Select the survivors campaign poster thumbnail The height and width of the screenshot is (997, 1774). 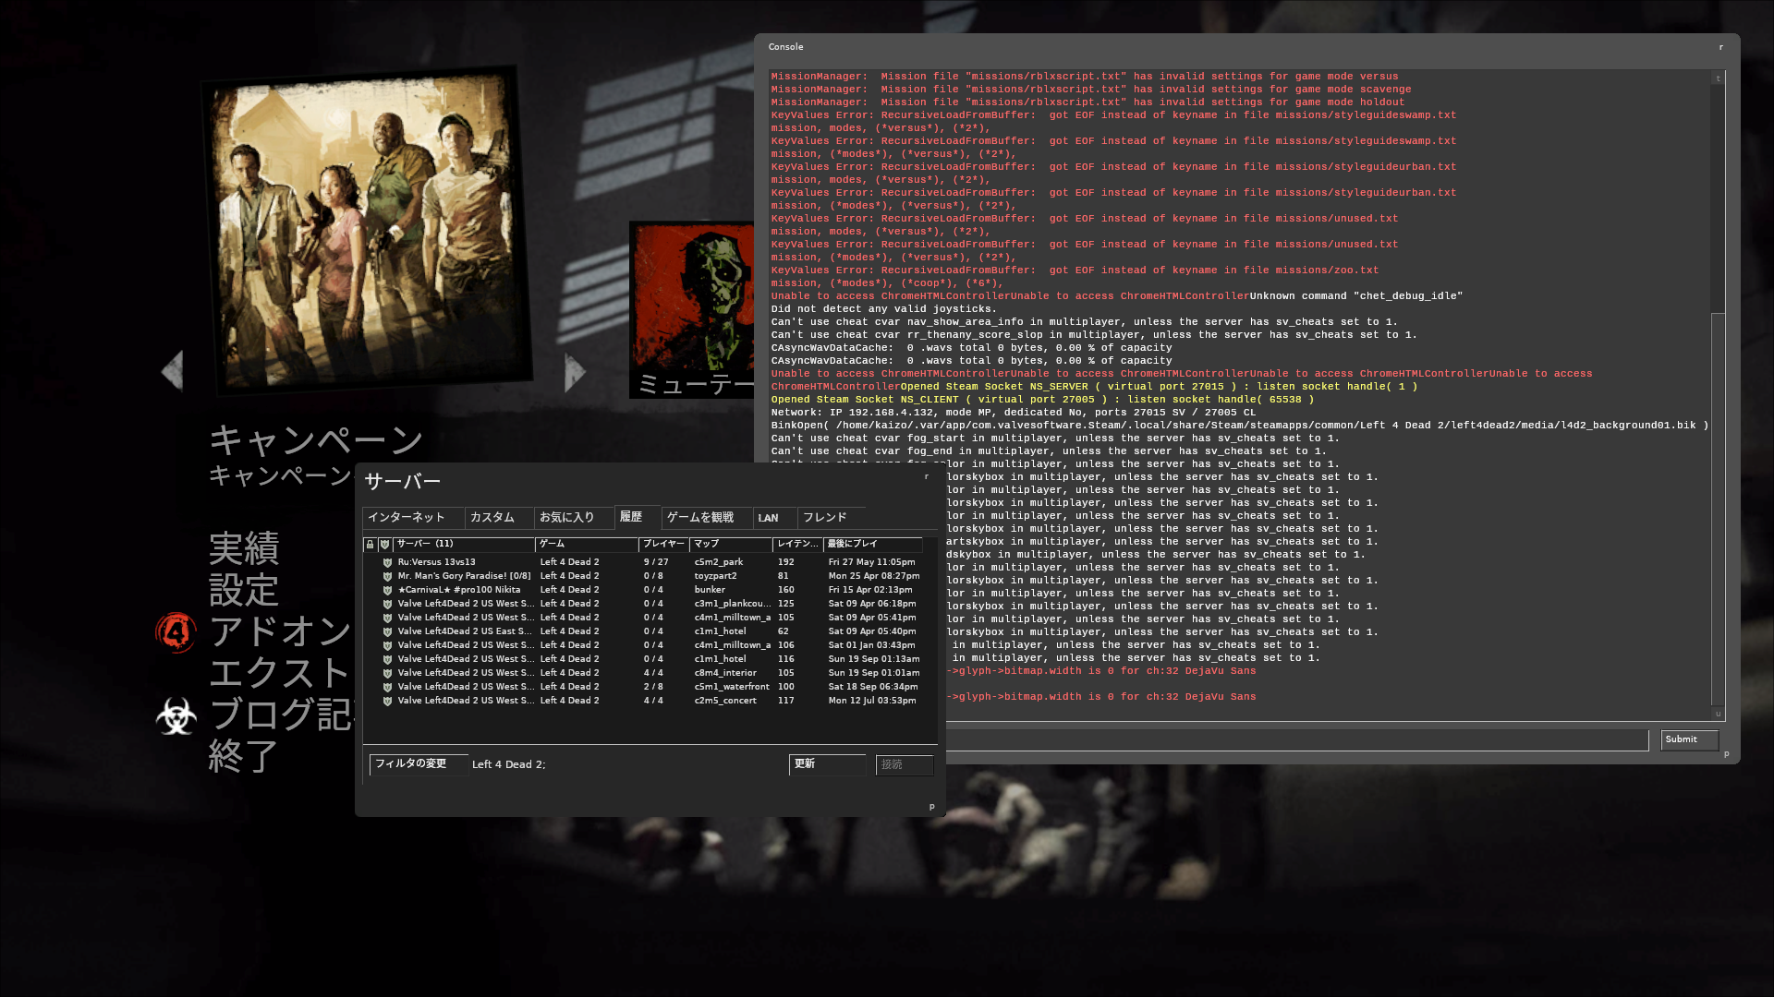pos(366,231)
